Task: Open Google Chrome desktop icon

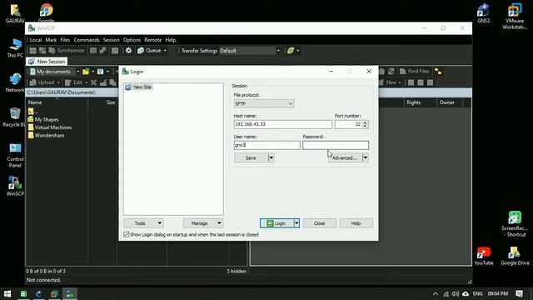Action: pyautogui.click(x=47, y=12)
